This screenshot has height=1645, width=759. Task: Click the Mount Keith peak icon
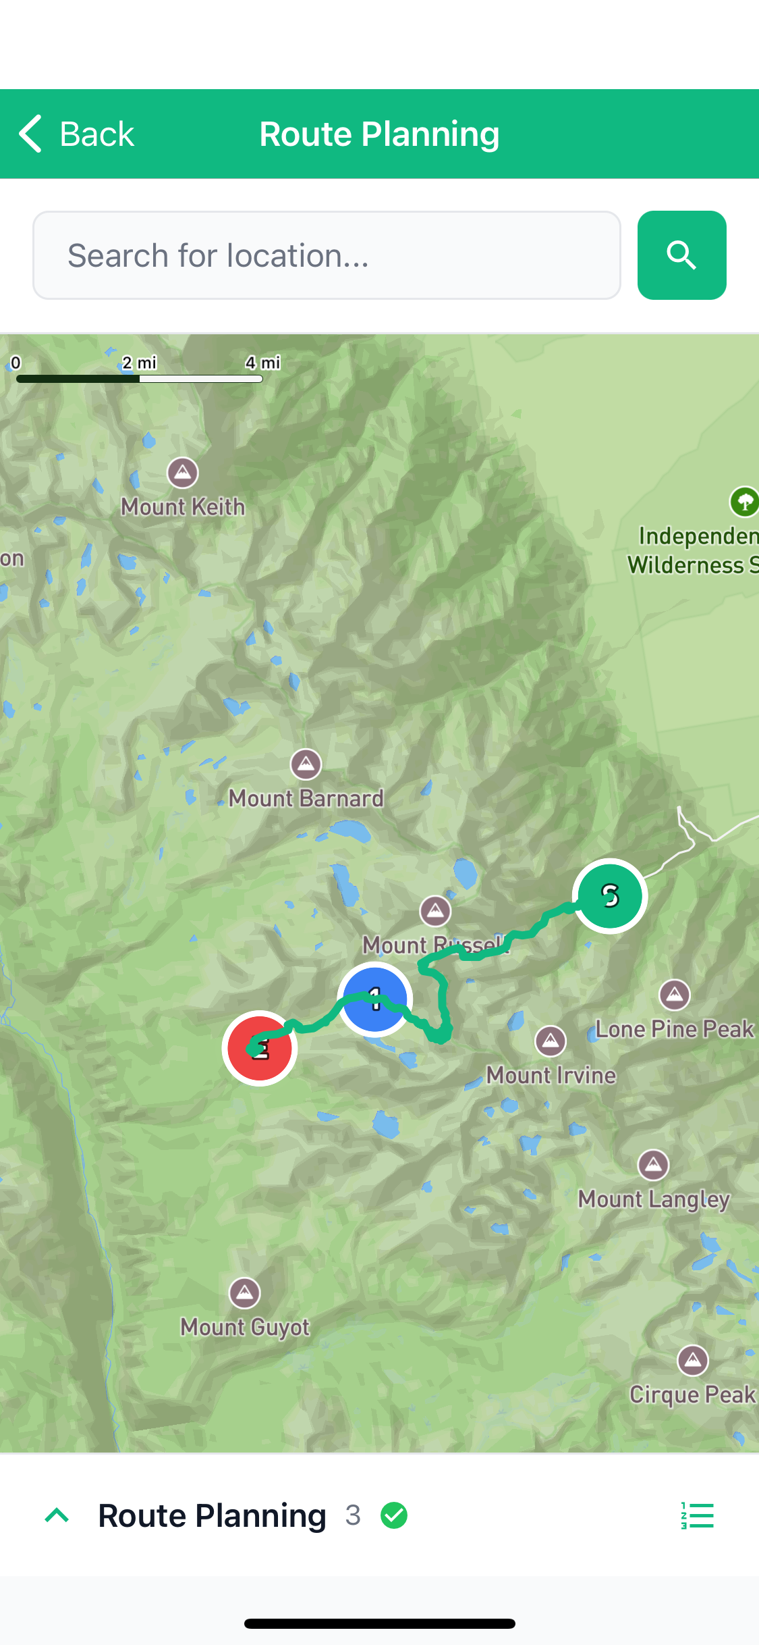click(x=183, y=473)
